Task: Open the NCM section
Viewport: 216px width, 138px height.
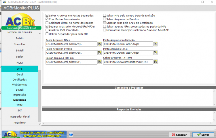Action: [x=20, y=63]
